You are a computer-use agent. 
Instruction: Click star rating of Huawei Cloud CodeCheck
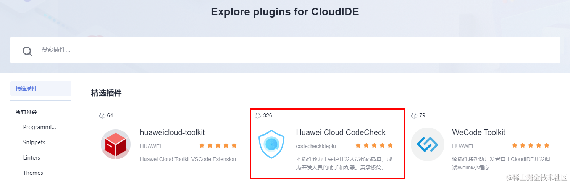point(374,145)
